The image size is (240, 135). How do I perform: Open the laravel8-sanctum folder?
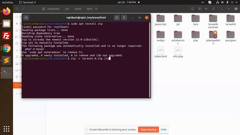click(213, 22)
